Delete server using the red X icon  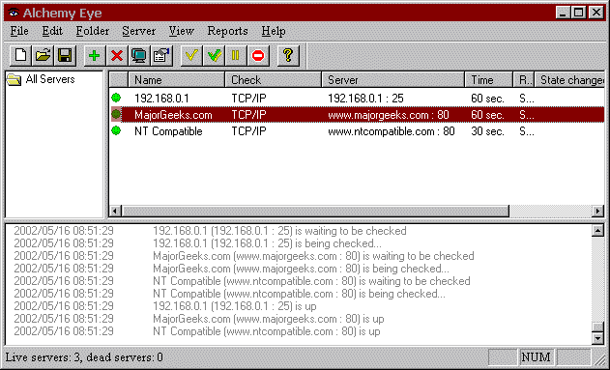coord(117,56)
